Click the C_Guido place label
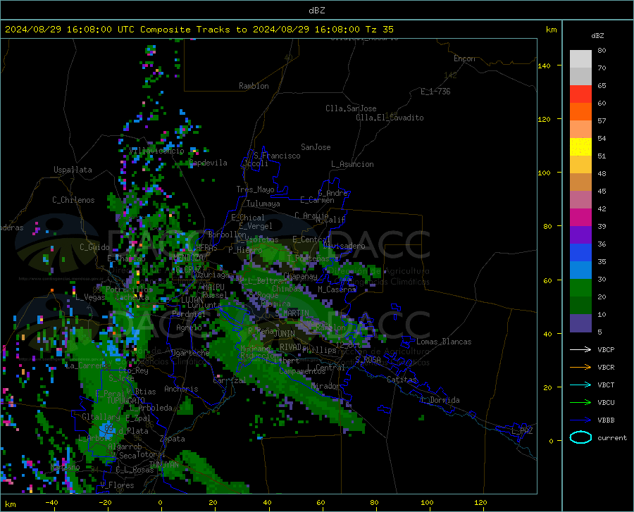Viewport: 634px width, 512px height. pyautogui.click(x=94, y=247)
